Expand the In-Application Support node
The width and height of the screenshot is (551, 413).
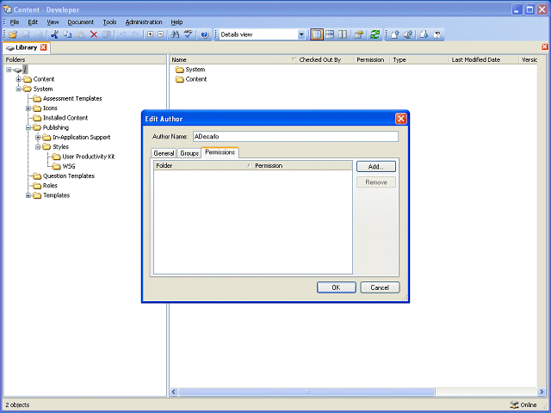point(38,137)
